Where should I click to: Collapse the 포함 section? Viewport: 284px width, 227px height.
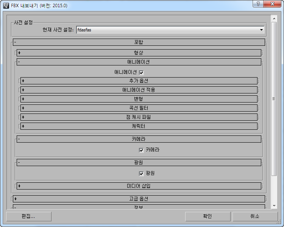click(139, 42)
